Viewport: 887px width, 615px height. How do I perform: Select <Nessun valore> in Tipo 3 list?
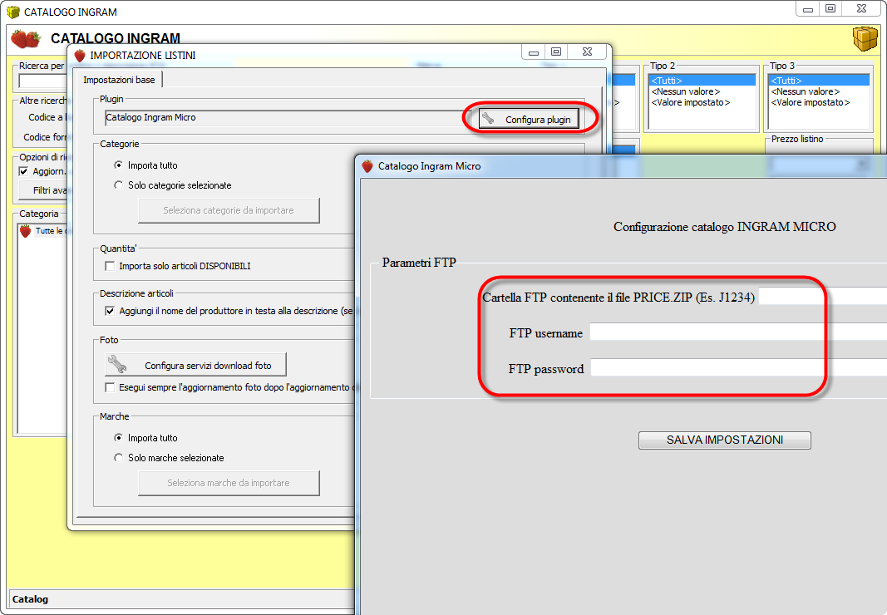(x=819, y=91)
